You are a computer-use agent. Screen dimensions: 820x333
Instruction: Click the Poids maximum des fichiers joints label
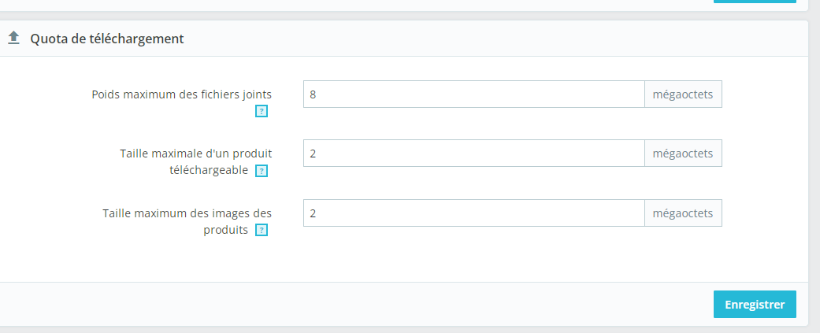[x=181, y=94]
